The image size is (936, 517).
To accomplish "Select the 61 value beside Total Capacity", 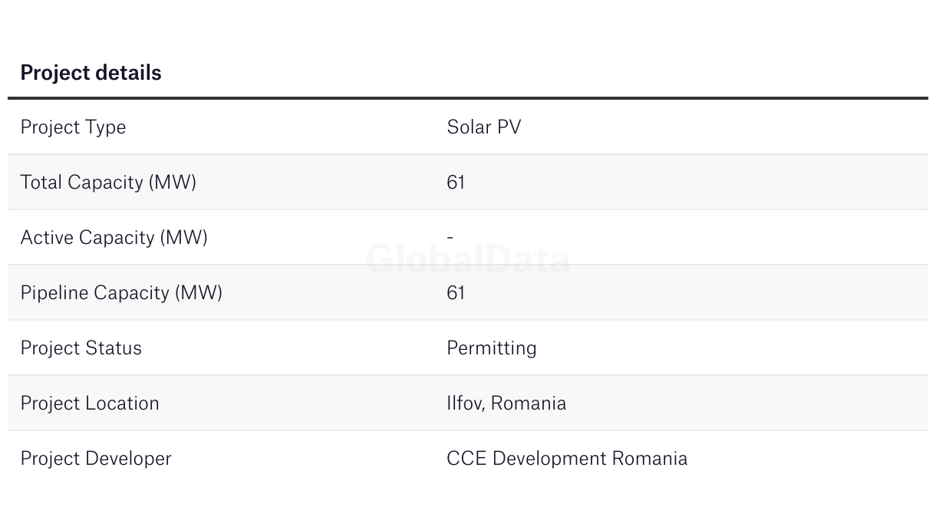I will pyautogui.click(x=456, y=183).
